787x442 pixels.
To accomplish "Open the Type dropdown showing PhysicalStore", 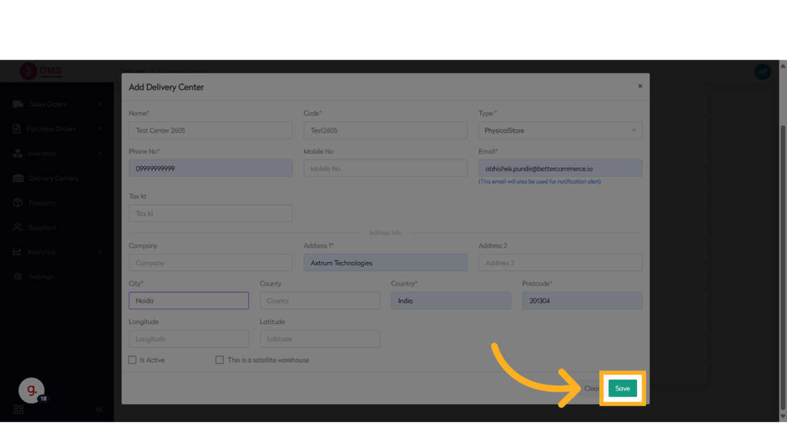I will (560, 130).
